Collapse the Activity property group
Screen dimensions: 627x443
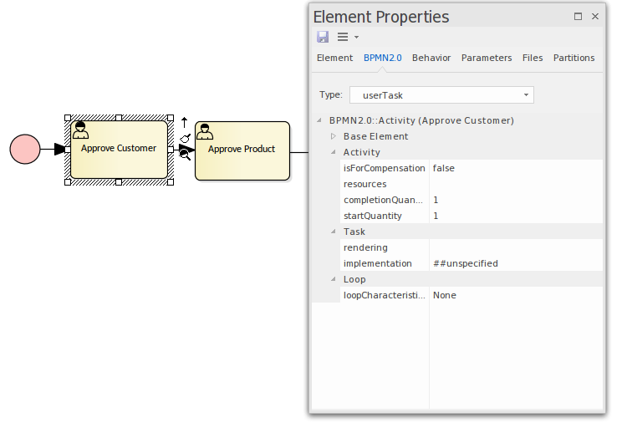click(333, 152)
